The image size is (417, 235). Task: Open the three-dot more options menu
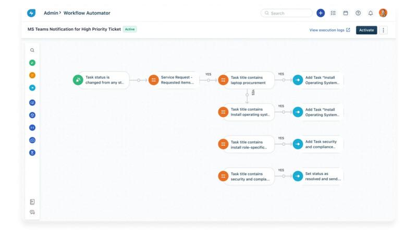click(x=383, y=30)
